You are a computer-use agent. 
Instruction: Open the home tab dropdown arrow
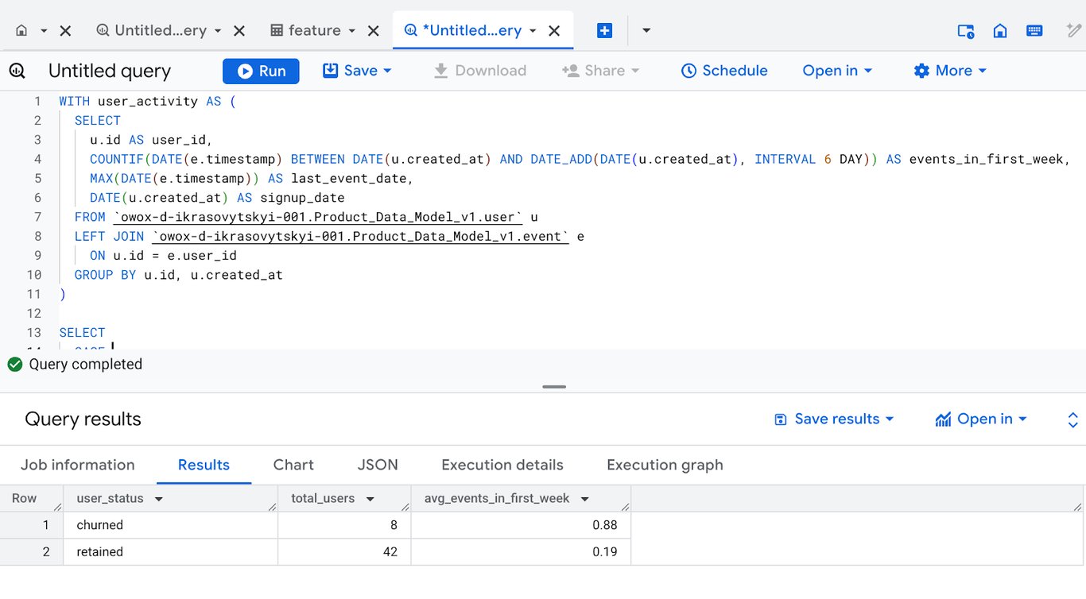[x=44, y=31]
